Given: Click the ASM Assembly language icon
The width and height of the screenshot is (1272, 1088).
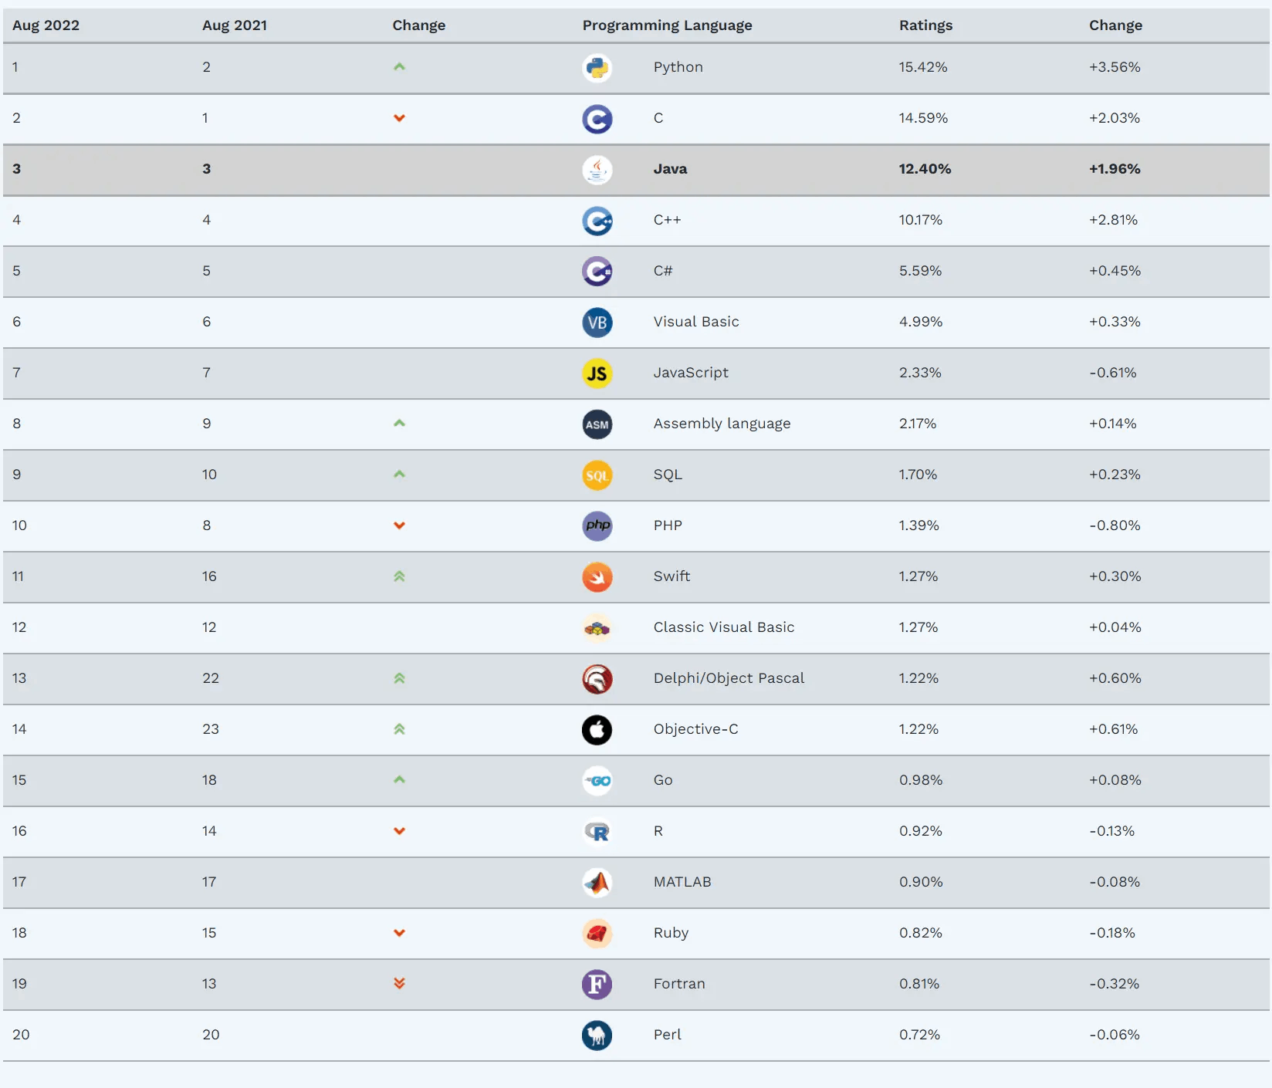Looking at the screenshot, I should (x=597, y=424).
